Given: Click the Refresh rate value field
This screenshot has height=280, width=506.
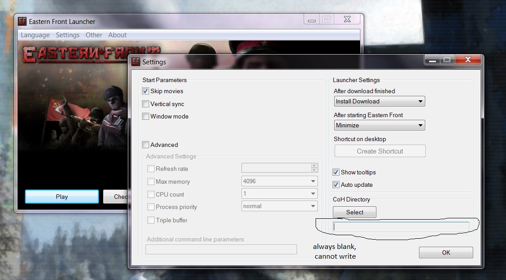Looking at the screenshot, I should (x=276, y=168).
